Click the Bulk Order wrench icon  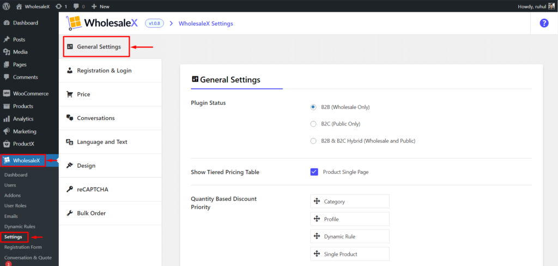tap(70, 213)
